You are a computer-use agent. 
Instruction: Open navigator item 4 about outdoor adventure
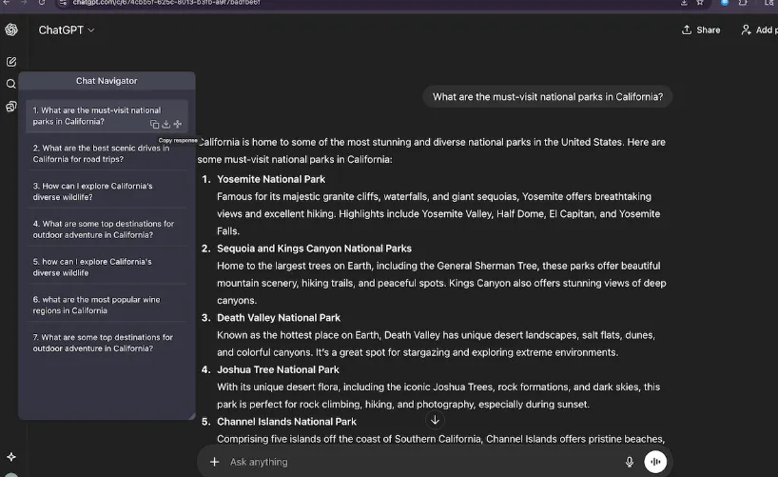coord(104,229)
